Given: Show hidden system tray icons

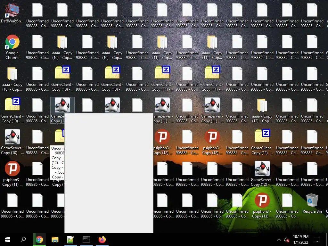Looking at the screenshot, I should click(x=279, y=240).
